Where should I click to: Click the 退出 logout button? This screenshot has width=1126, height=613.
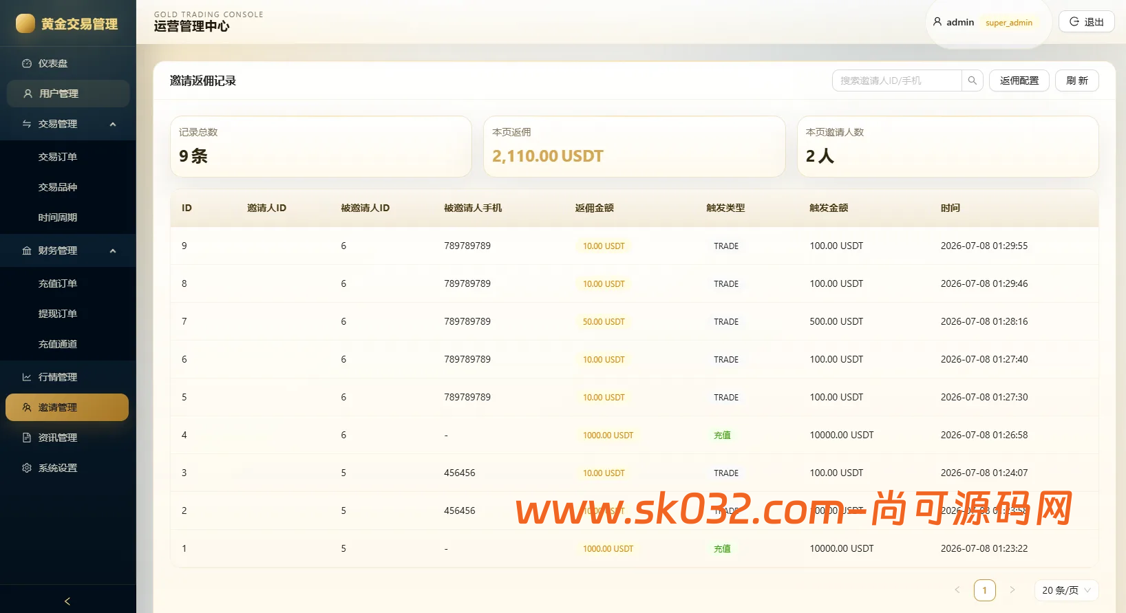(x=1087, y=22)
